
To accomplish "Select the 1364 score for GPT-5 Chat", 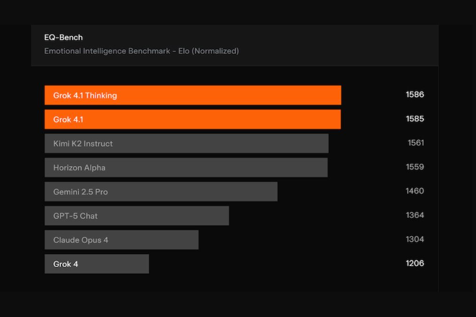I will (x=415, y=215).
